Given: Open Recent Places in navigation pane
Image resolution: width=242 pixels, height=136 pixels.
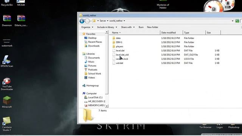Looking at the screenshot, I should (x=93, y=42).
